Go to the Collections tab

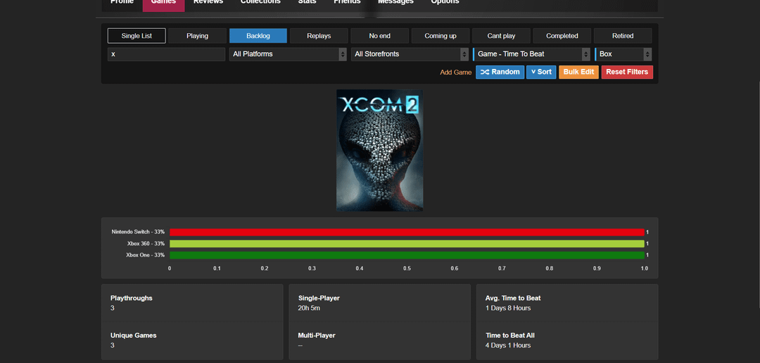pyautogui.click(x=260, y=3)
